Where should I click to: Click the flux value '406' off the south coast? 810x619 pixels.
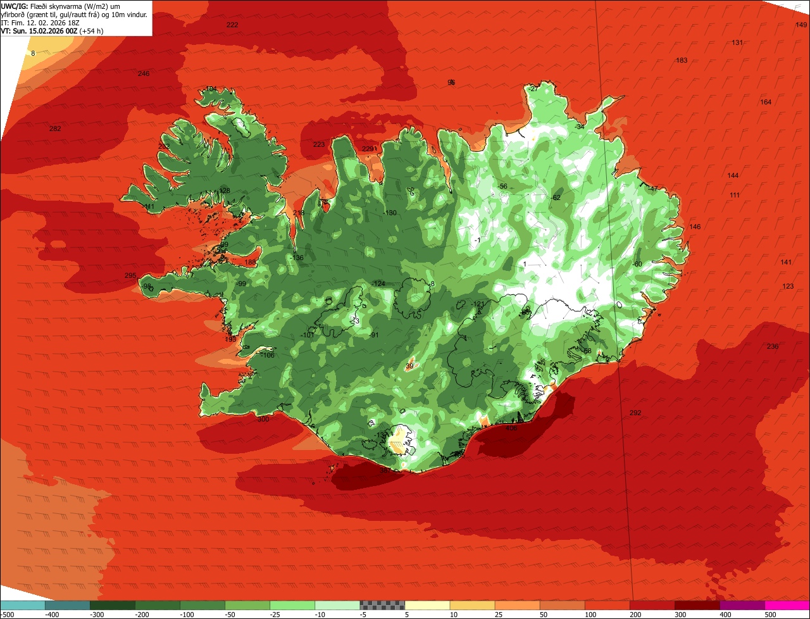coord(511,428)
